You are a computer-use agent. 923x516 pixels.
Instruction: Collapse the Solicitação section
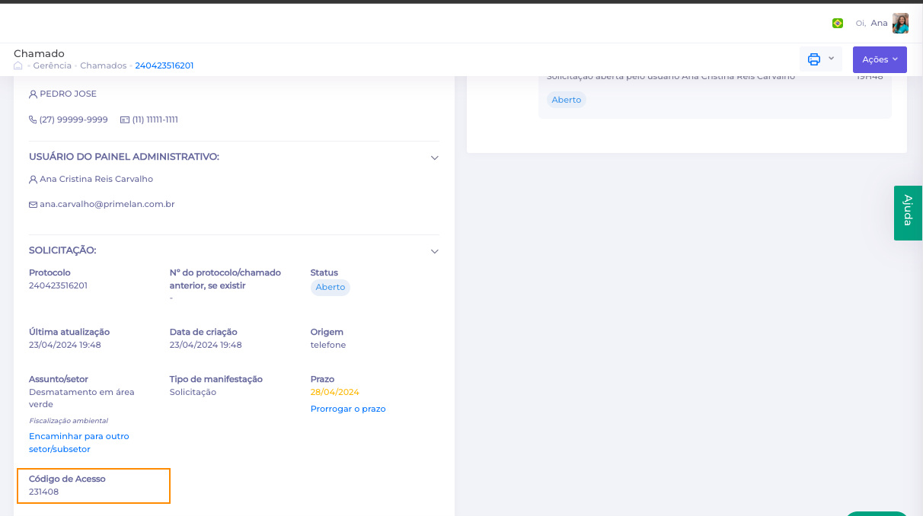point(435,251)
